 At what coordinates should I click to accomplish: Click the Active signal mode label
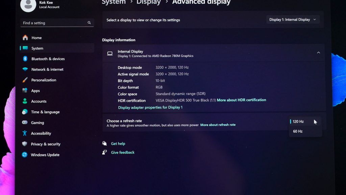[x=133, y=74]
